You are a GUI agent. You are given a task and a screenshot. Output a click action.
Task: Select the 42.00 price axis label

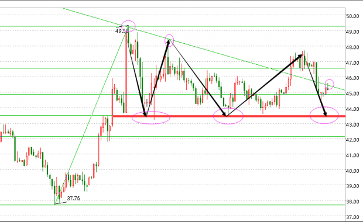point(352,140)
